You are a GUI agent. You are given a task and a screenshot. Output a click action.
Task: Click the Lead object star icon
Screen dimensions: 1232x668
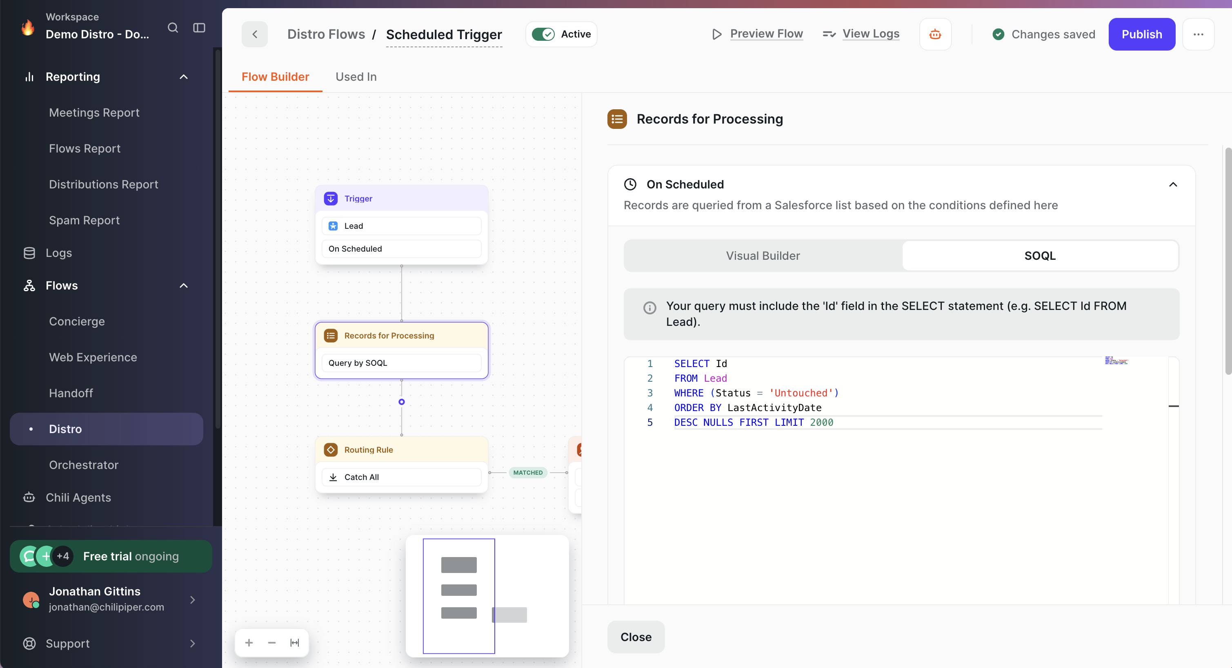(x=334, y=226)
